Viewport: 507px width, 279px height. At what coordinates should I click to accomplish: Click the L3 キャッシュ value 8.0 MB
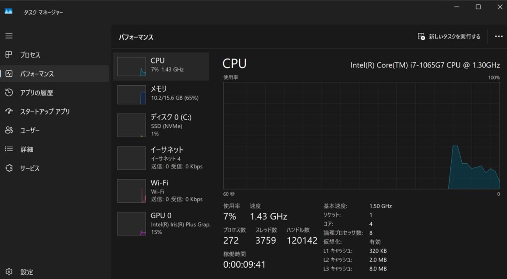378,269
